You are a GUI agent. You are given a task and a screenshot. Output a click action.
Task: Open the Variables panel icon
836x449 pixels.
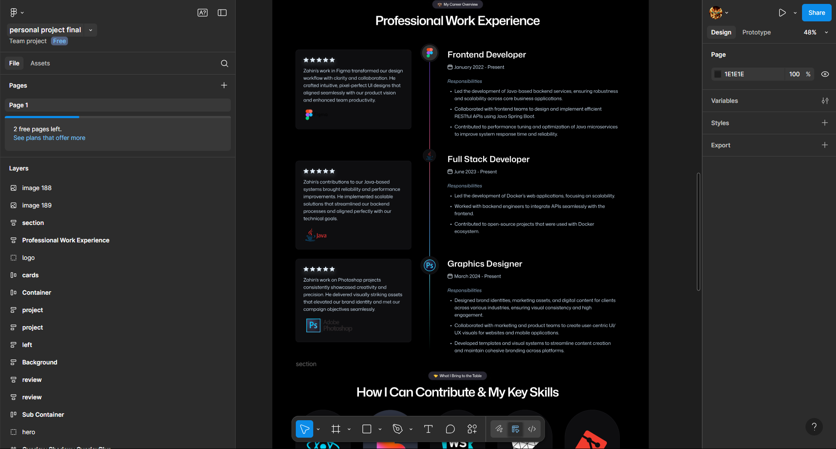tap(825, 101)
